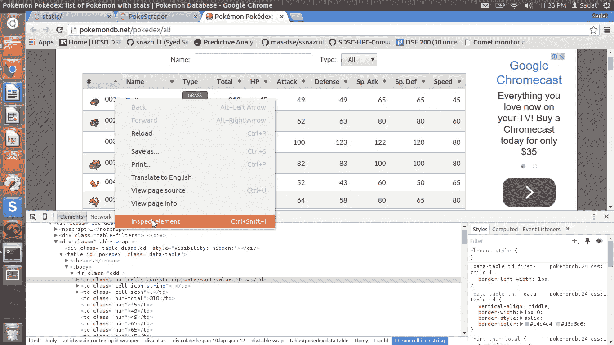Open the Files manager in launcher
Viewport: 614px width, 345px height.
(x=13, y=46)
